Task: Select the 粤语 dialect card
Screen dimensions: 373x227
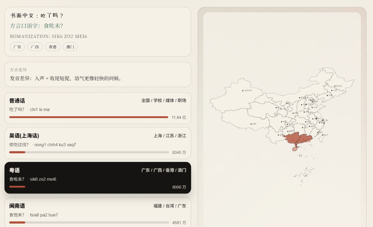Action: pos(98,178)
